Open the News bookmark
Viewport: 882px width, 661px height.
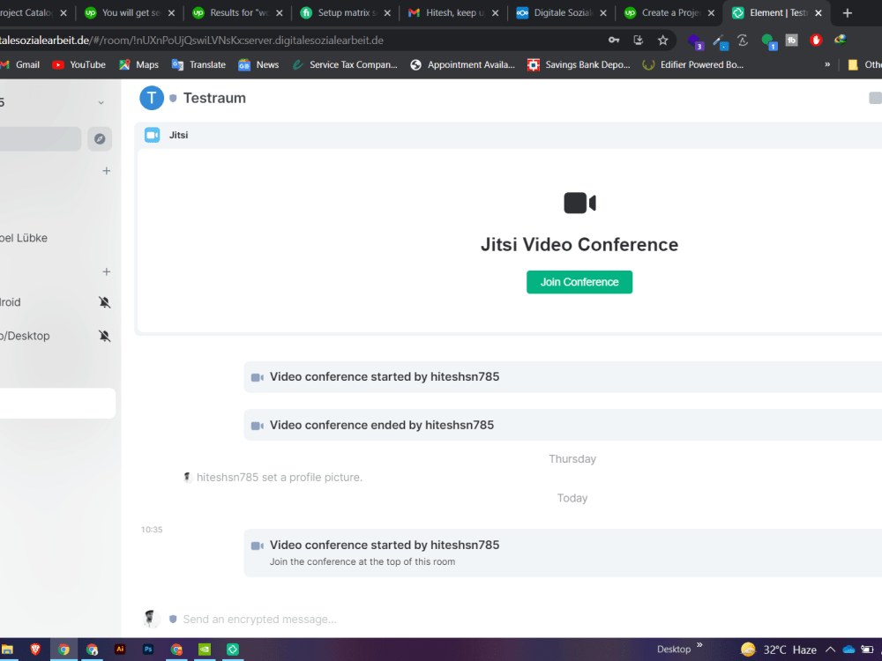tap(258, 64)
